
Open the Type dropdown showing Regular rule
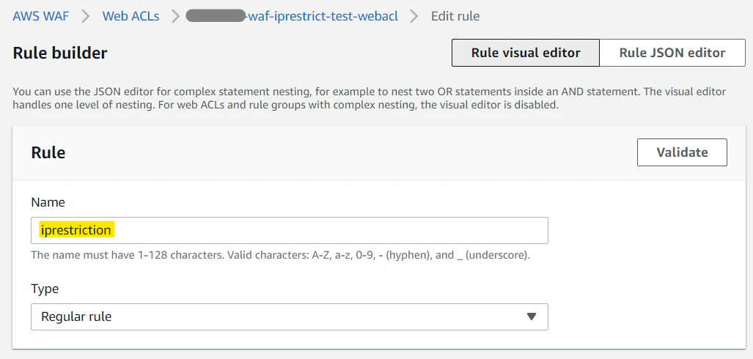tap(289, 317)
